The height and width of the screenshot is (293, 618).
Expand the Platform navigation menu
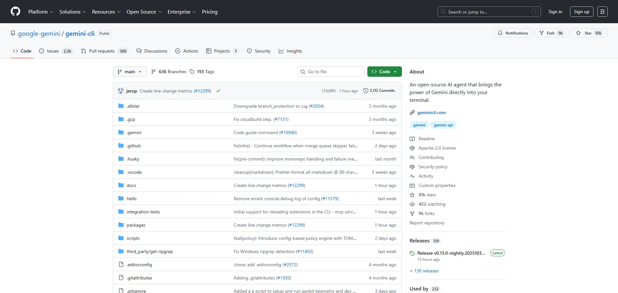click(41, 12)
